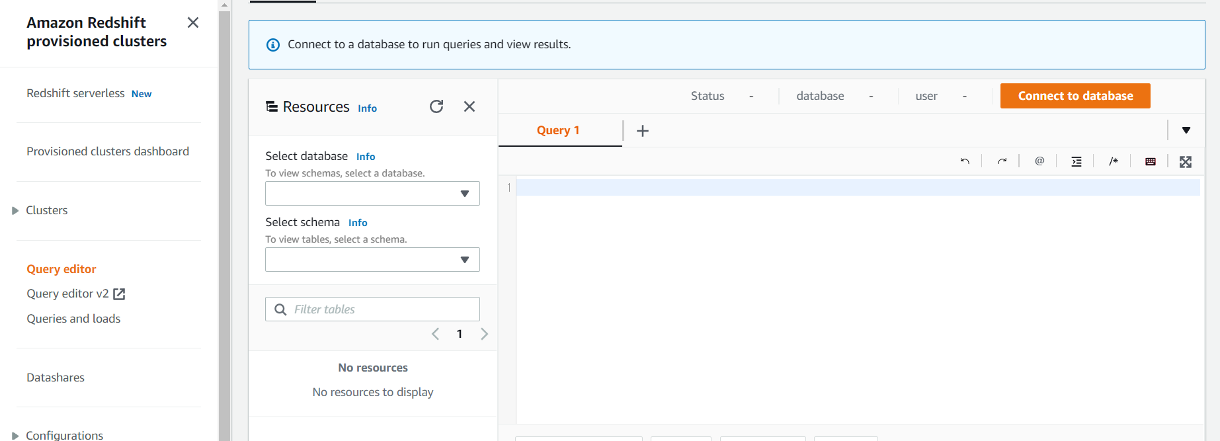
Task: Open the query tabs dropdown arrow
Action: click(x=1186, y=130)
